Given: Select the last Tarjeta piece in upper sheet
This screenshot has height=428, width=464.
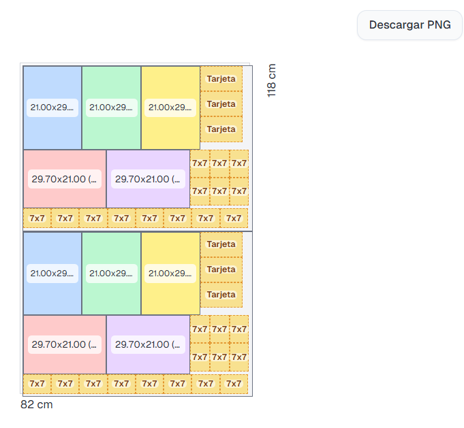Looking at the screenshot, I should click(221, 129).
